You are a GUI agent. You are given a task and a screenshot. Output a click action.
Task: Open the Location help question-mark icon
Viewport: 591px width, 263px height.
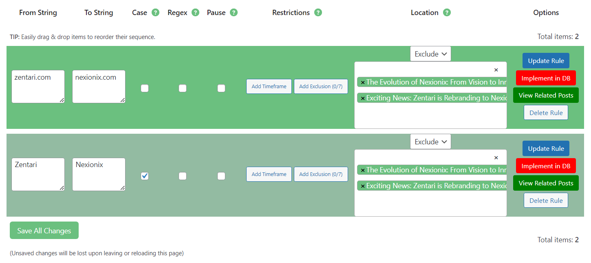click(x=447, y=13)
